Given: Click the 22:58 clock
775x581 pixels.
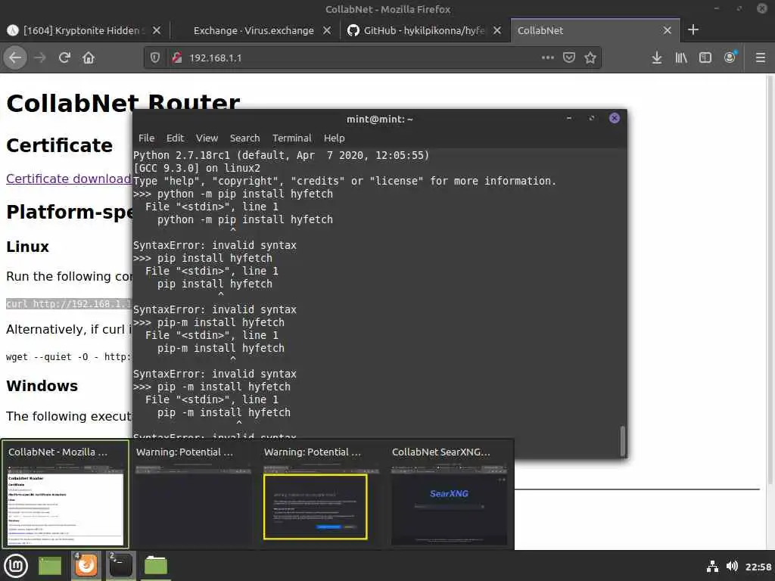Looking at the screenshot, I should coord(758,567).
